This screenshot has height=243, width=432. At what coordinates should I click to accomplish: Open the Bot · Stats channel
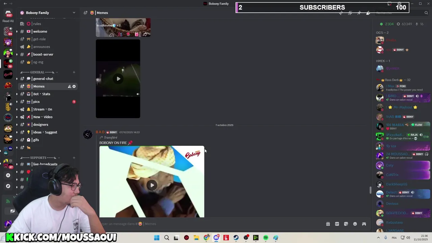pyautogui.click(x=47, y=94)
